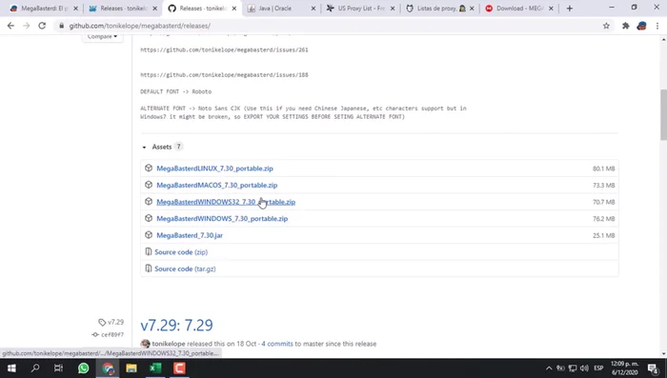Click the page vertical scrollbar thumb
667x378 pixels.
tap(663, 115)
